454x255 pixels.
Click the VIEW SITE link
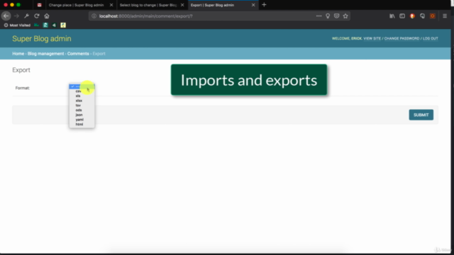(x=372, y=38)
